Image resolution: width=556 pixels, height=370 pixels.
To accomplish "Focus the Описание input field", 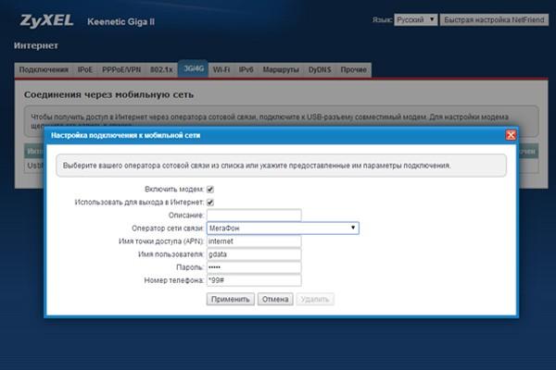I will (x=254, y=215).
